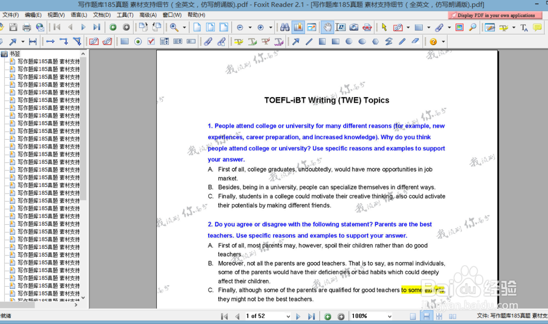Select the radio button form tool
Image resolution: width=548 pixels, height=324 pixels.
click(x=138, y=42)
